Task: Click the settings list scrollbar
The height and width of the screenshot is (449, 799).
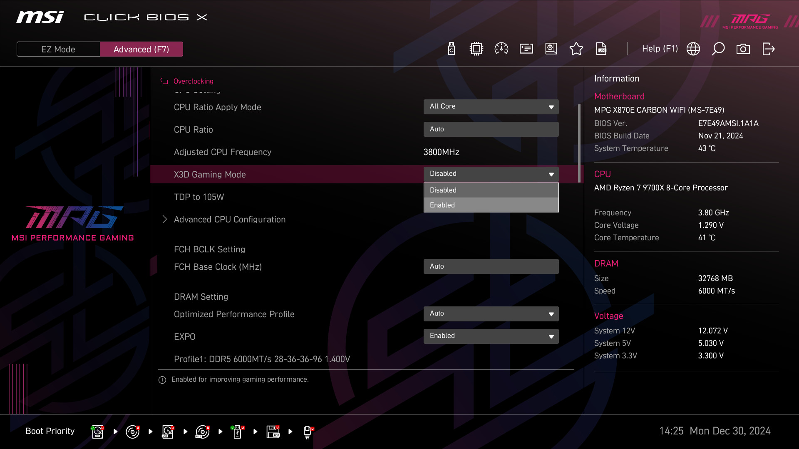Action: pyautogui.click(x=579, y=143)
